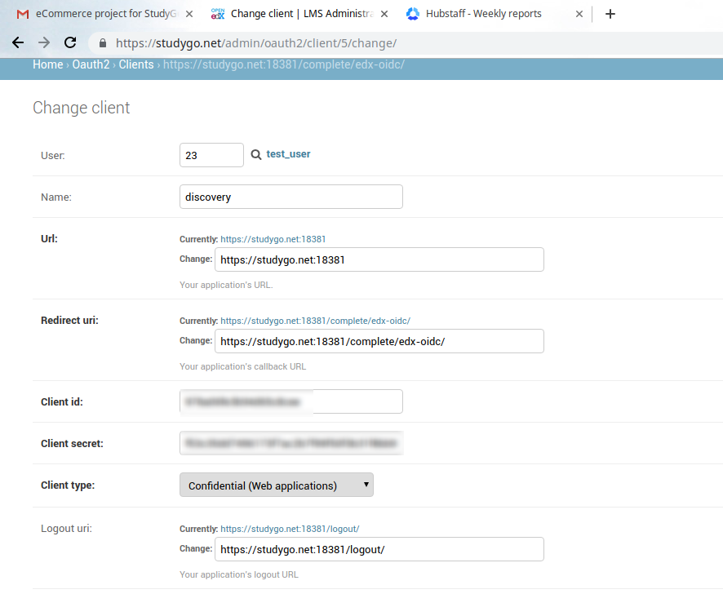Switch to the Gmail eCommerce project tab

point(98,14)
